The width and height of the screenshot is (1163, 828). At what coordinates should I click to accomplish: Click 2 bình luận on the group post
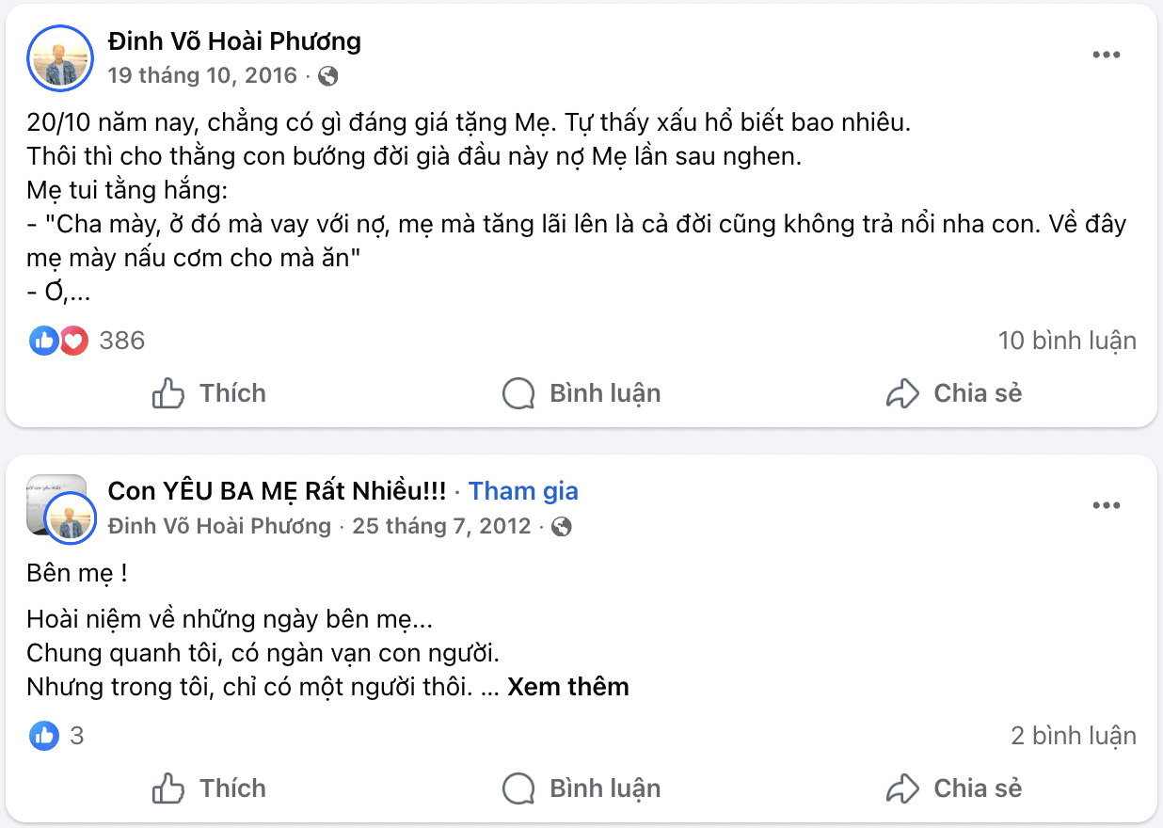pyautogui.click(x=1074, y=736)
